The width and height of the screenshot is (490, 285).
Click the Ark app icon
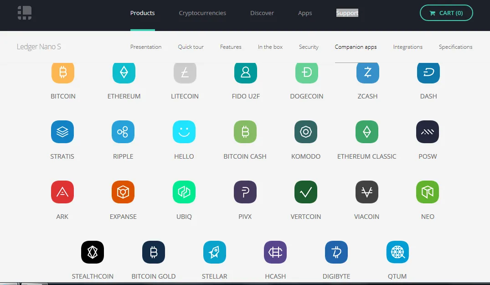(62, 192)
